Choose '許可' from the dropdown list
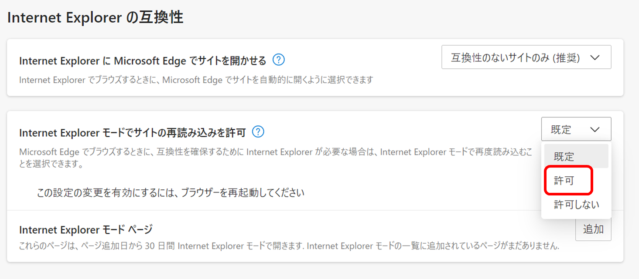639x279 pixels. point(576,180)
